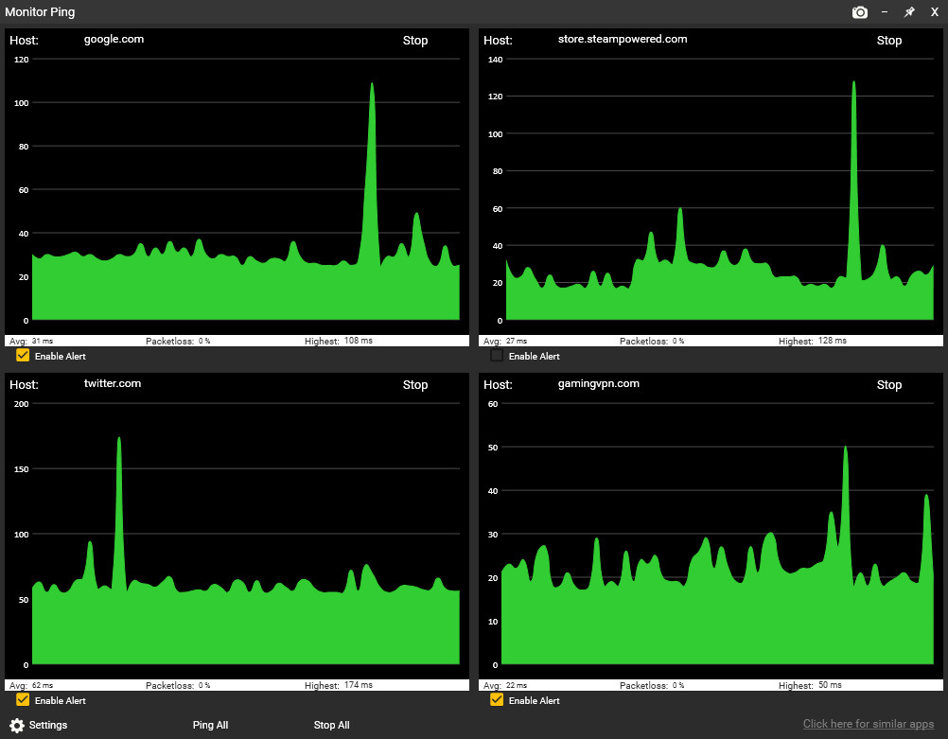Stop monitoring twitter.com
This screenshot has width=948, height=739.
click(415, 385)
